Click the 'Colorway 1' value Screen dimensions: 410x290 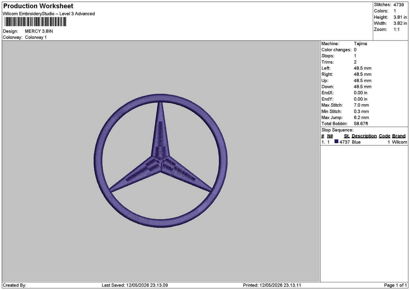point(36,37)
